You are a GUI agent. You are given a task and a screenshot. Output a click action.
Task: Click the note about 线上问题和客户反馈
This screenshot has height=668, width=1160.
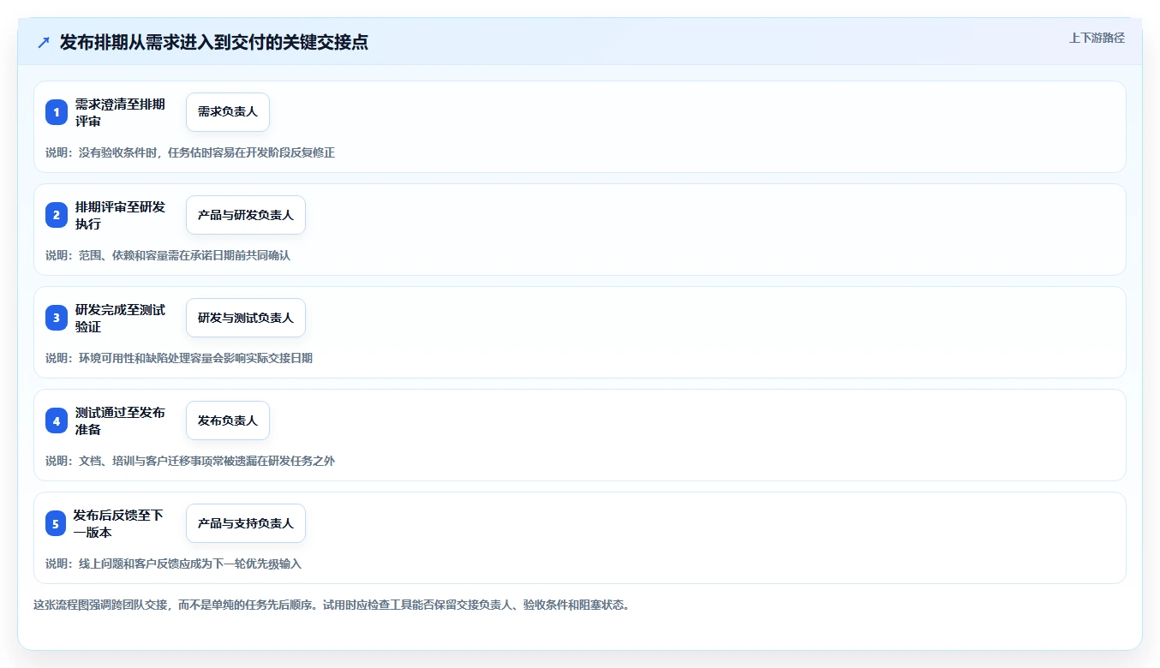(x=174, y=564)
